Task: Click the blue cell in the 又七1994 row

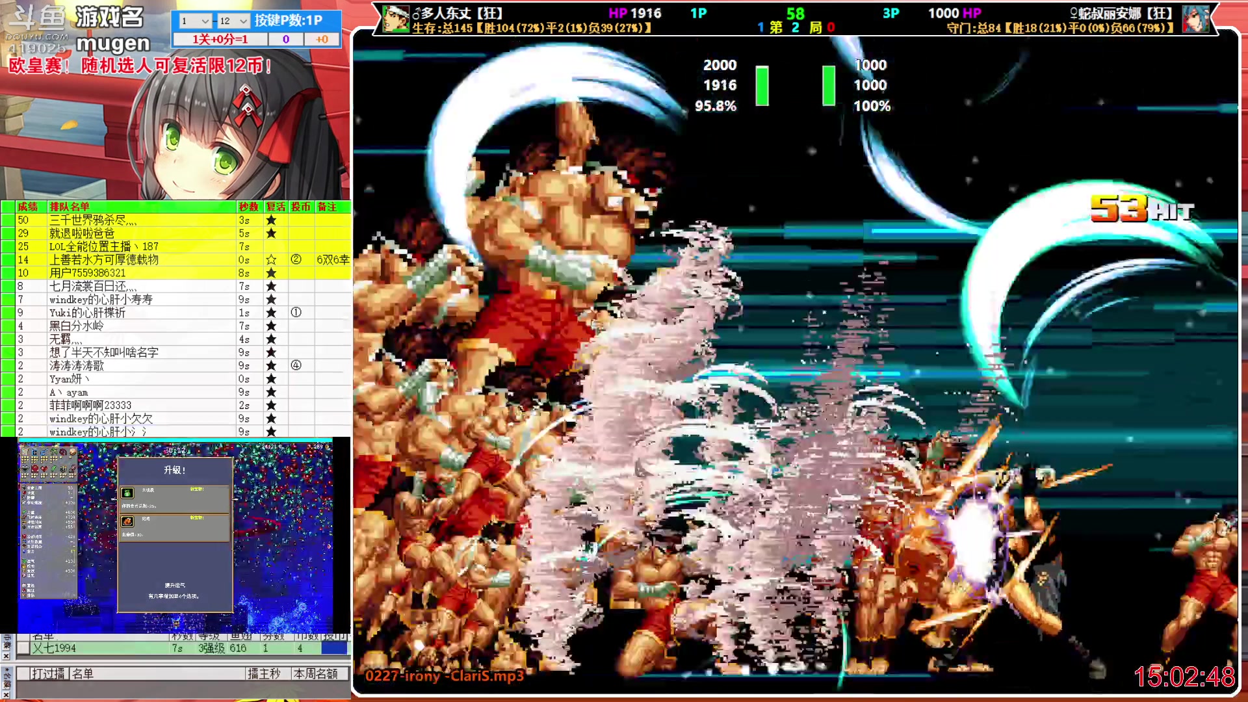Action: click(334, 648)
